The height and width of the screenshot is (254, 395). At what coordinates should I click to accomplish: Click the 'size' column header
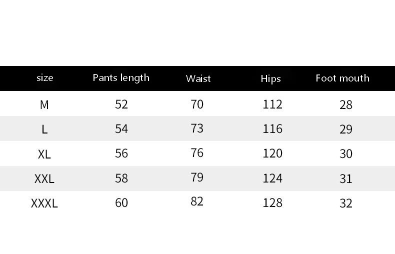point(45,77)
